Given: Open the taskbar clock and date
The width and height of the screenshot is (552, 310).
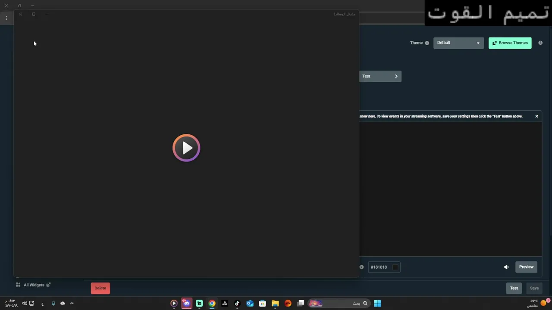Looking at the screenshot, I should pyautogui.click(x=11, y=304).
